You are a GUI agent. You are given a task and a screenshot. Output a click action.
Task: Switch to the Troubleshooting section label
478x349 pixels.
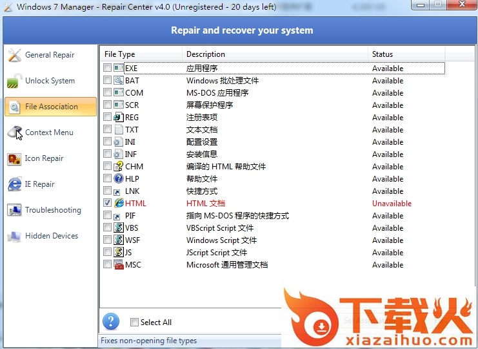53,210
